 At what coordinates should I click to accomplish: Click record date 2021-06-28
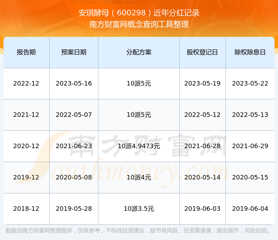tap(202, 146)
